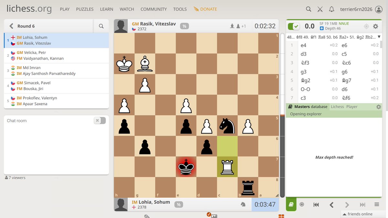Select game Velicka vs Vaidyanathan

(x=57, y=56)
